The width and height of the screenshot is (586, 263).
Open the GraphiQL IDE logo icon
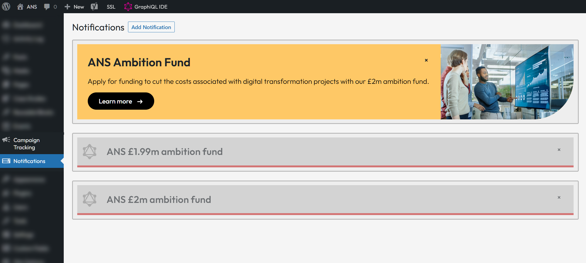pyautogui.click(x=128, y=6)
